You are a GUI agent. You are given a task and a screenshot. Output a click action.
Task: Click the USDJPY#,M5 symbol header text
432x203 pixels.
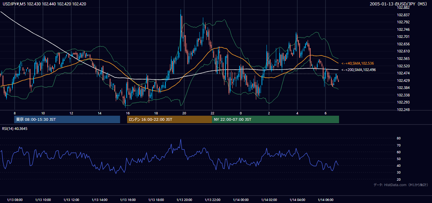[44, 4]
